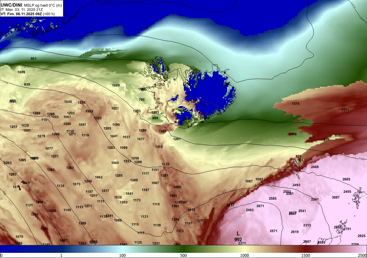Click the 1375 height value
The width and height of the screenshot is (367, 258).
tap(296, 104)
